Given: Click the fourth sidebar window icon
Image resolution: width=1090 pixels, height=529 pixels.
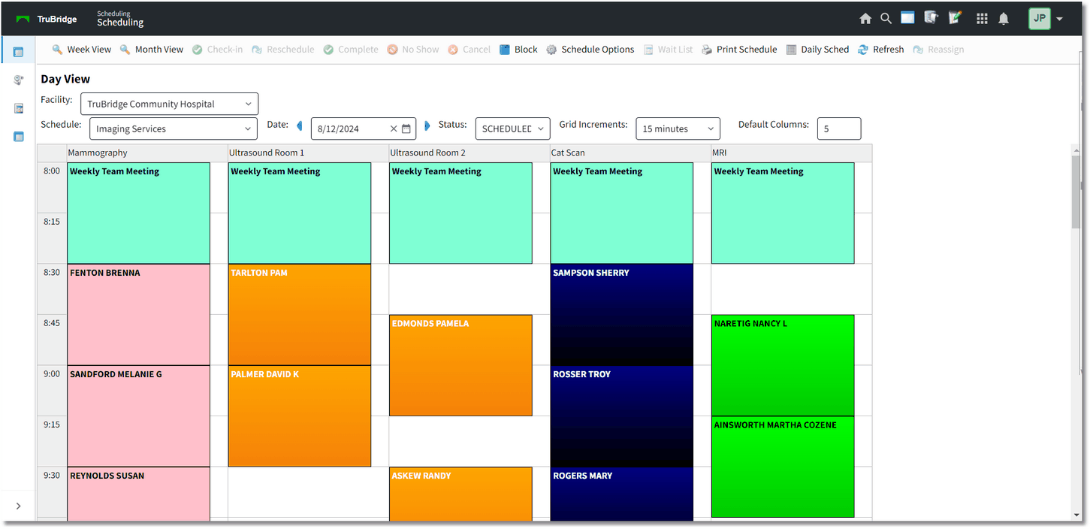Looking at the screenshot, I should (18, 137).
